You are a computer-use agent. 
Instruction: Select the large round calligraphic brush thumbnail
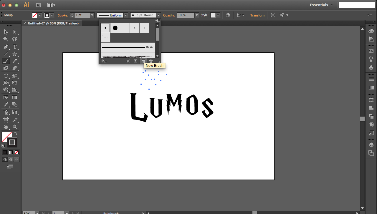pos(115,28)
